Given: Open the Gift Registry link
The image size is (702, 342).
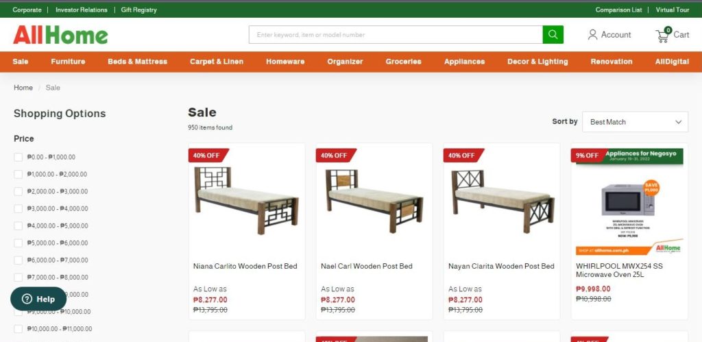Looking at the screenshot, I should click(138, 10).
